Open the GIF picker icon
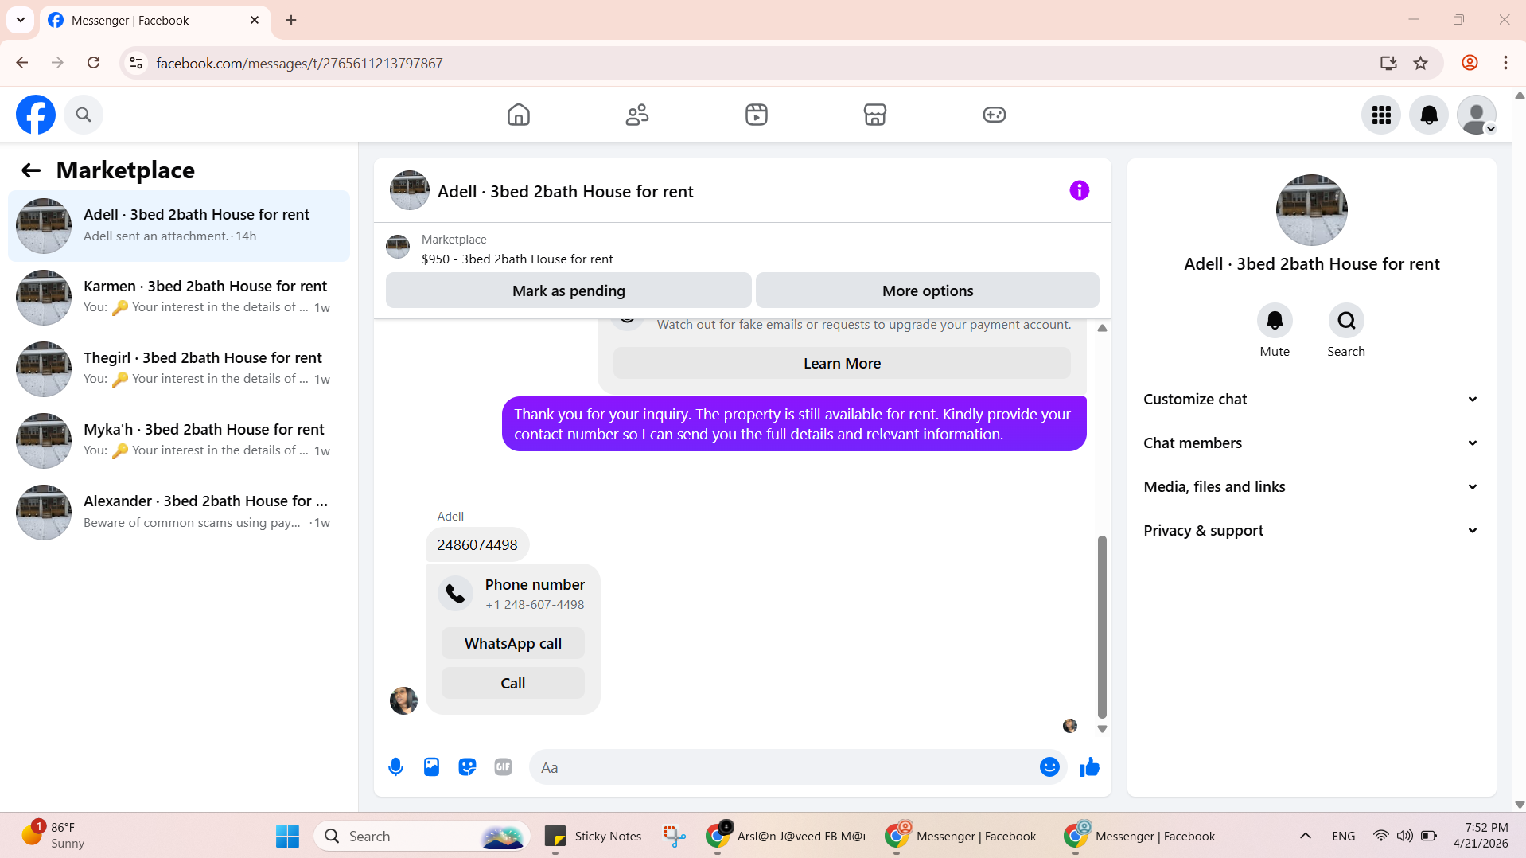This screenshot has width=1526, height=858. [503, 767]
